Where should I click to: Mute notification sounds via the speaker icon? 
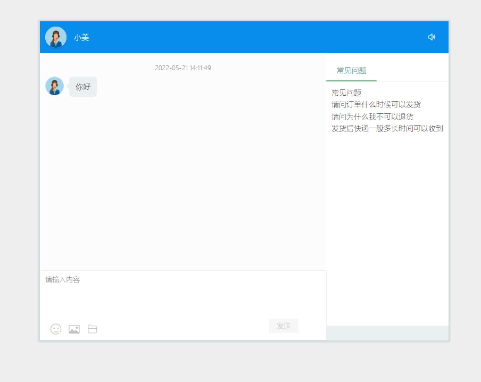[x=432, y=37]
